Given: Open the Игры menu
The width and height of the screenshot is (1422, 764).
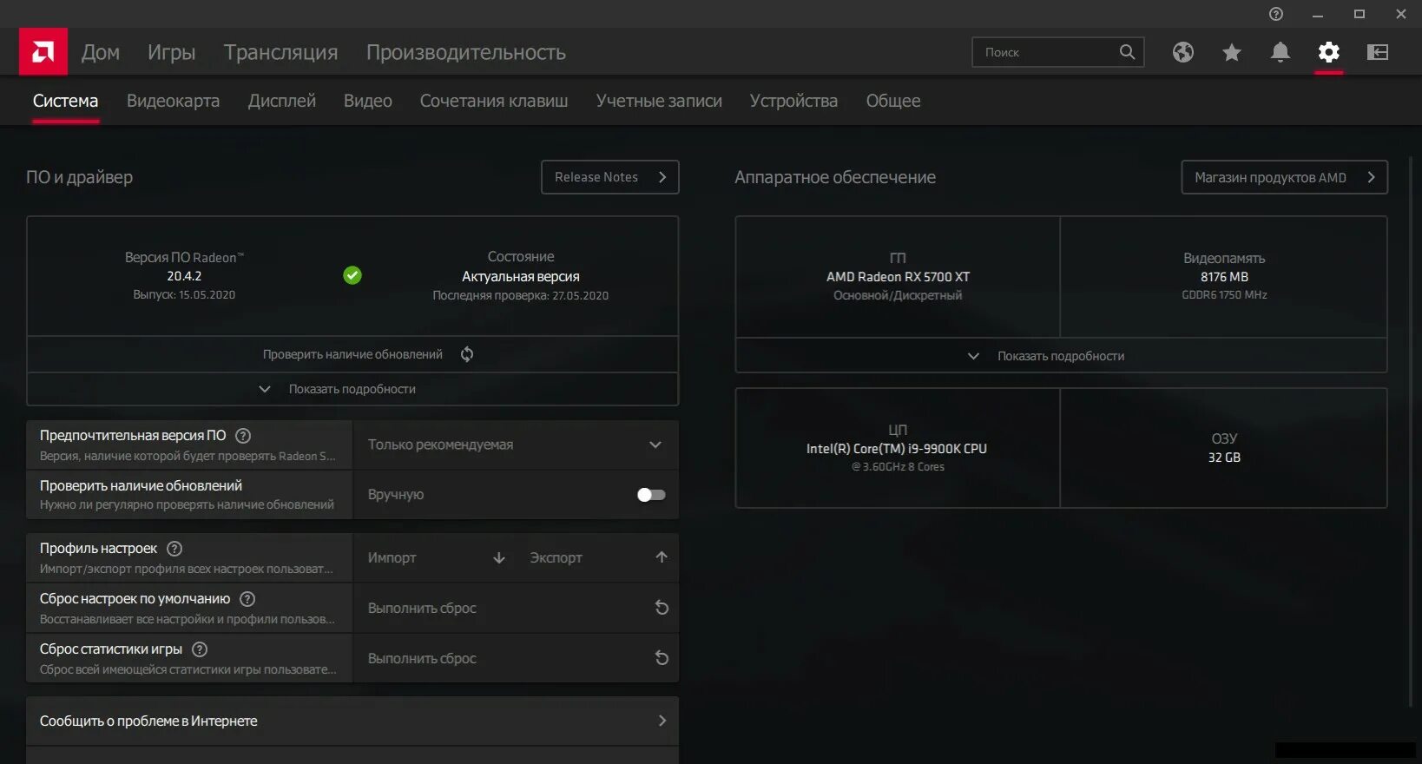Looking at the screenshot, I should pos(172,52).
